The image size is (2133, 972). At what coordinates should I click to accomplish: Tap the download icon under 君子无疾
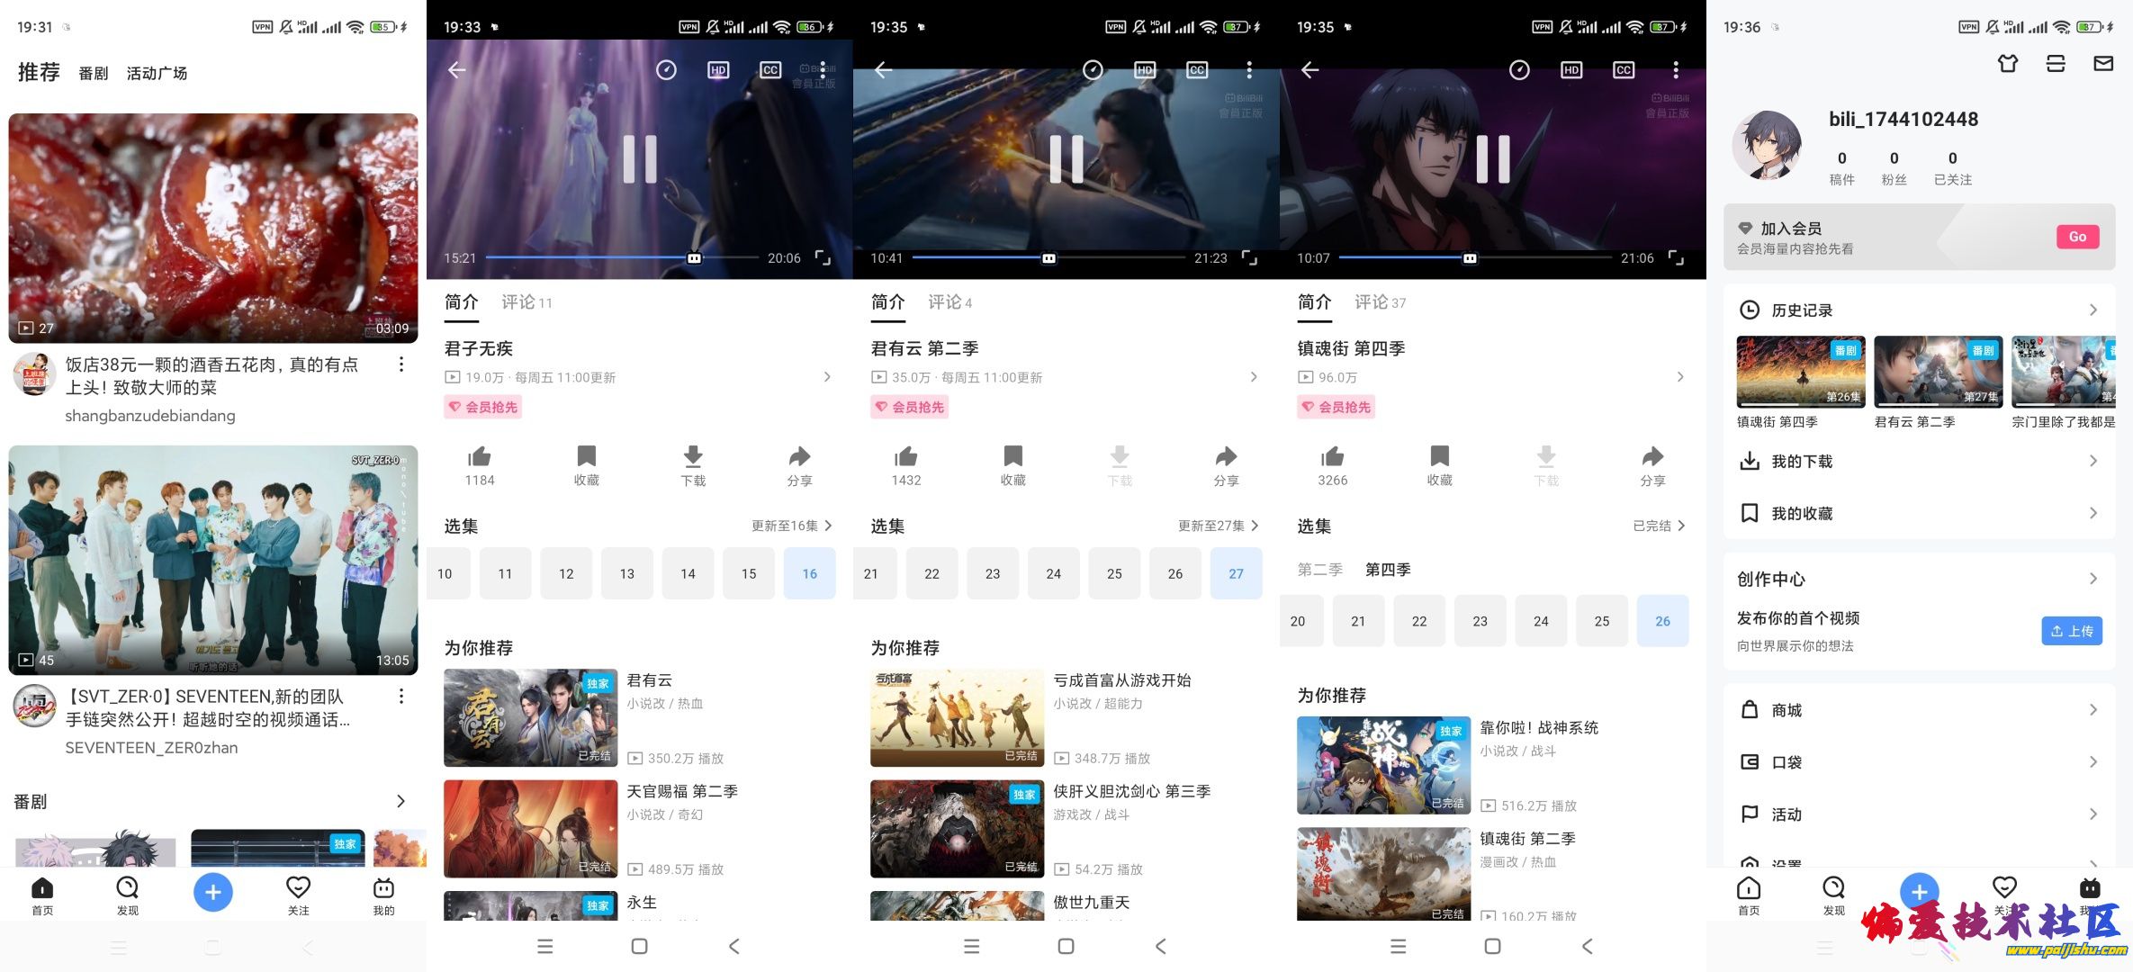point(693,456)
